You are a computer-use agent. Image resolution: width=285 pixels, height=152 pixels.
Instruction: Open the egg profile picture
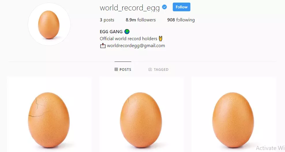click(49, 24)
